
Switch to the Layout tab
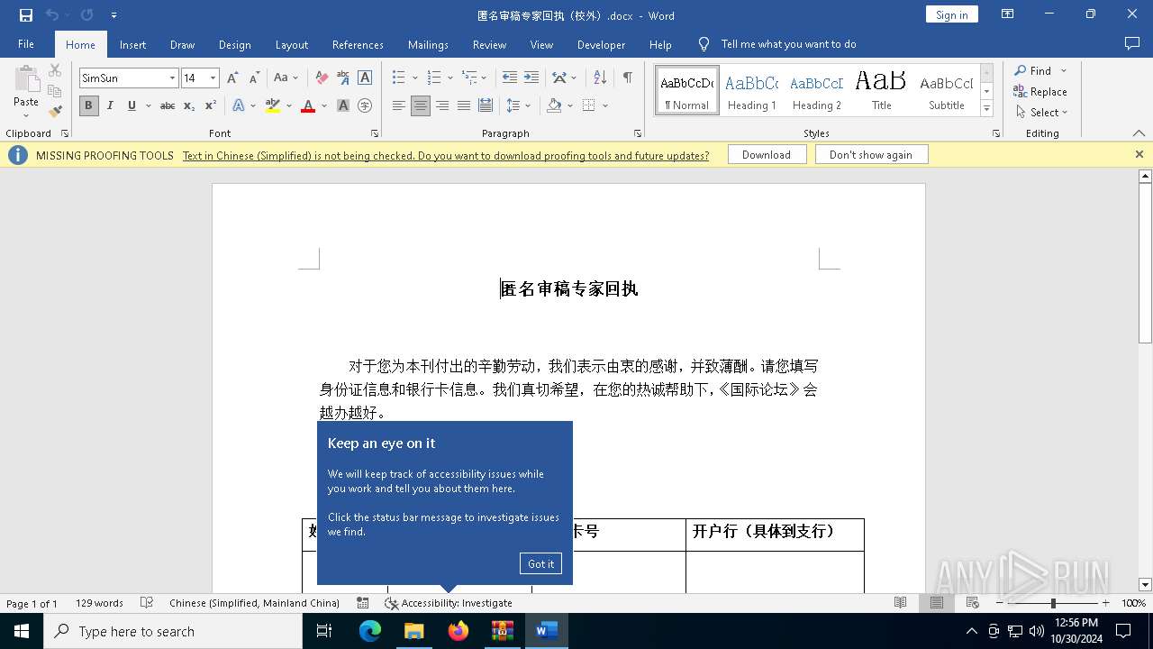(291, 44)
